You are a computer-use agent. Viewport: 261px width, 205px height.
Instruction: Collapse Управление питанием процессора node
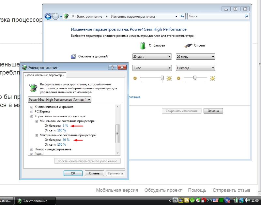[32, 116]
